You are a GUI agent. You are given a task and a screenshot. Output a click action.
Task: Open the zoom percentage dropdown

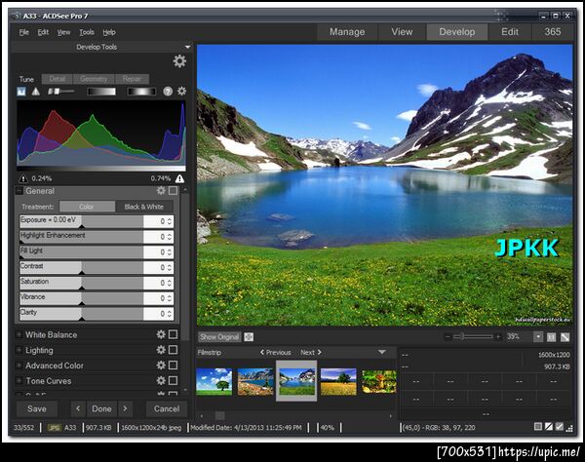pos(538,337)
